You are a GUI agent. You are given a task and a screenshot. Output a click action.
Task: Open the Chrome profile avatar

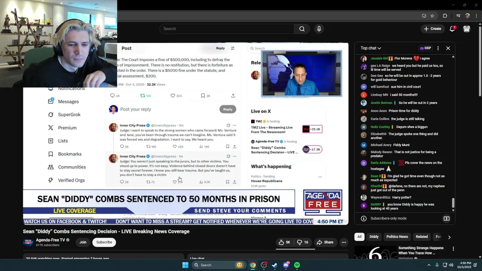(468, 16)
